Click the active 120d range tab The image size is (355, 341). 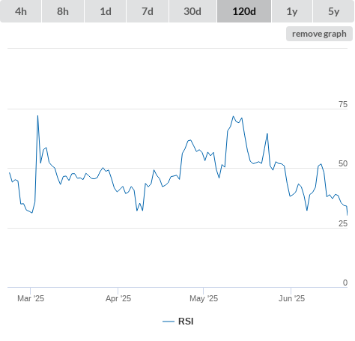244,11
